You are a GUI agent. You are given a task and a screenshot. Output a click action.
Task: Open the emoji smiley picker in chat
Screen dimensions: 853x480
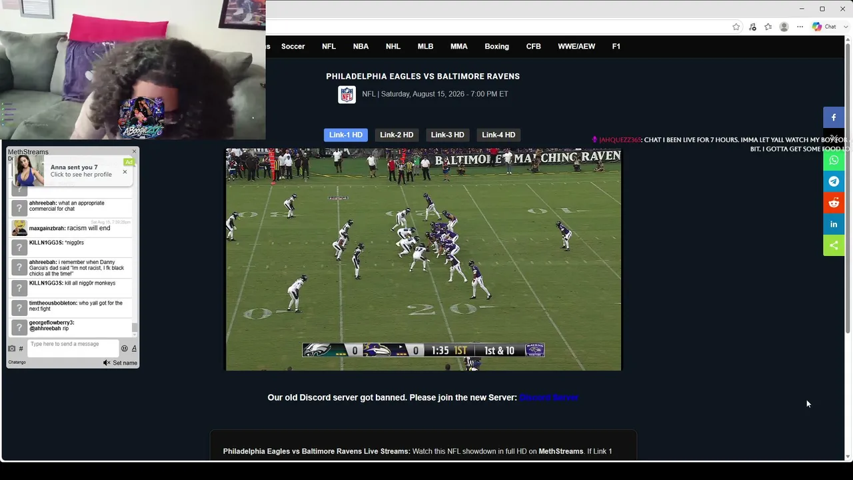click(x=124, y=349)
